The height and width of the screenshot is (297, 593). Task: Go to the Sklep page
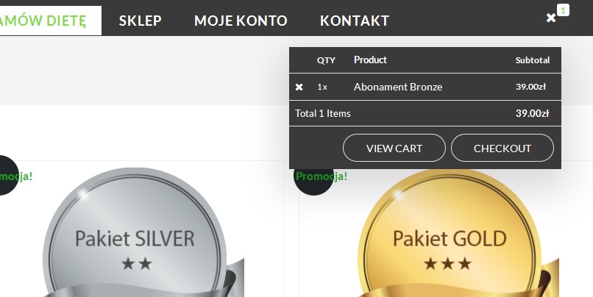click(141, 21)
